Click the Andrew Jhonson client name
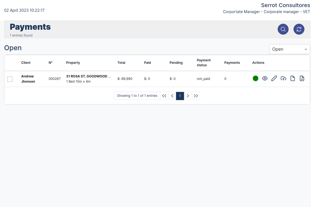Image resolution: width=311 pixels, height=207 pixels. pos(28,79)
